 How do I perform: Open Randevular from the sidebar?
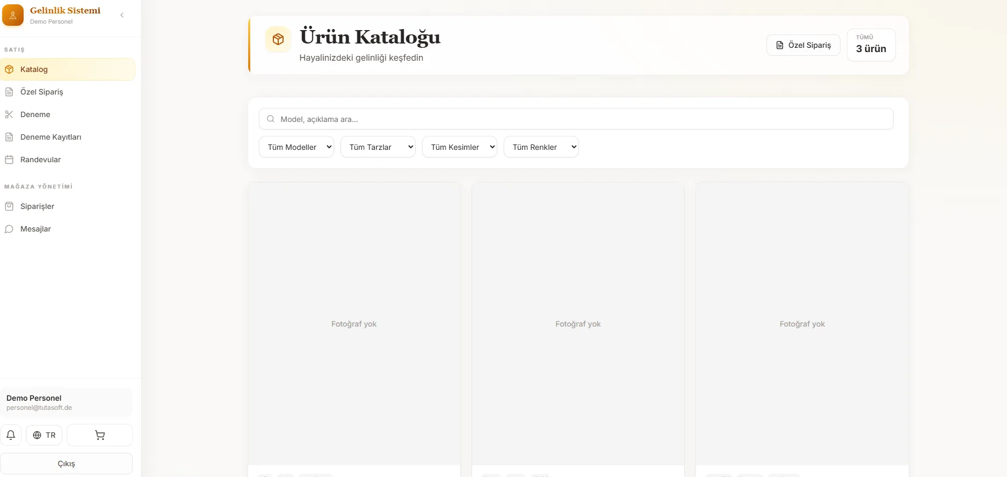[68, 160]
